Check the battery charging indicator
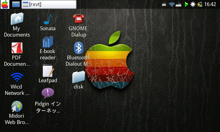Viewport: 220px width, 132px height. click(x=200, y=4)
